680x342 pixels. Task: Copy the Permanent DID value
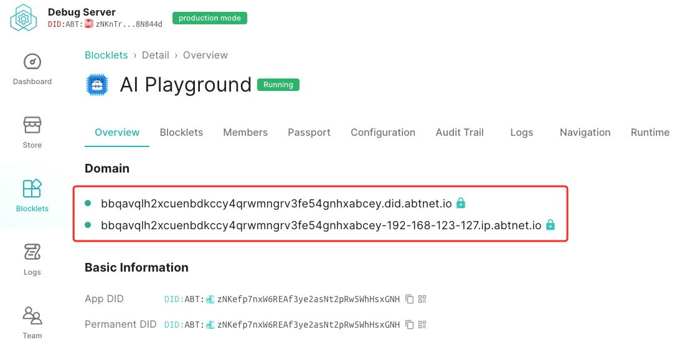tap(409, 325)
